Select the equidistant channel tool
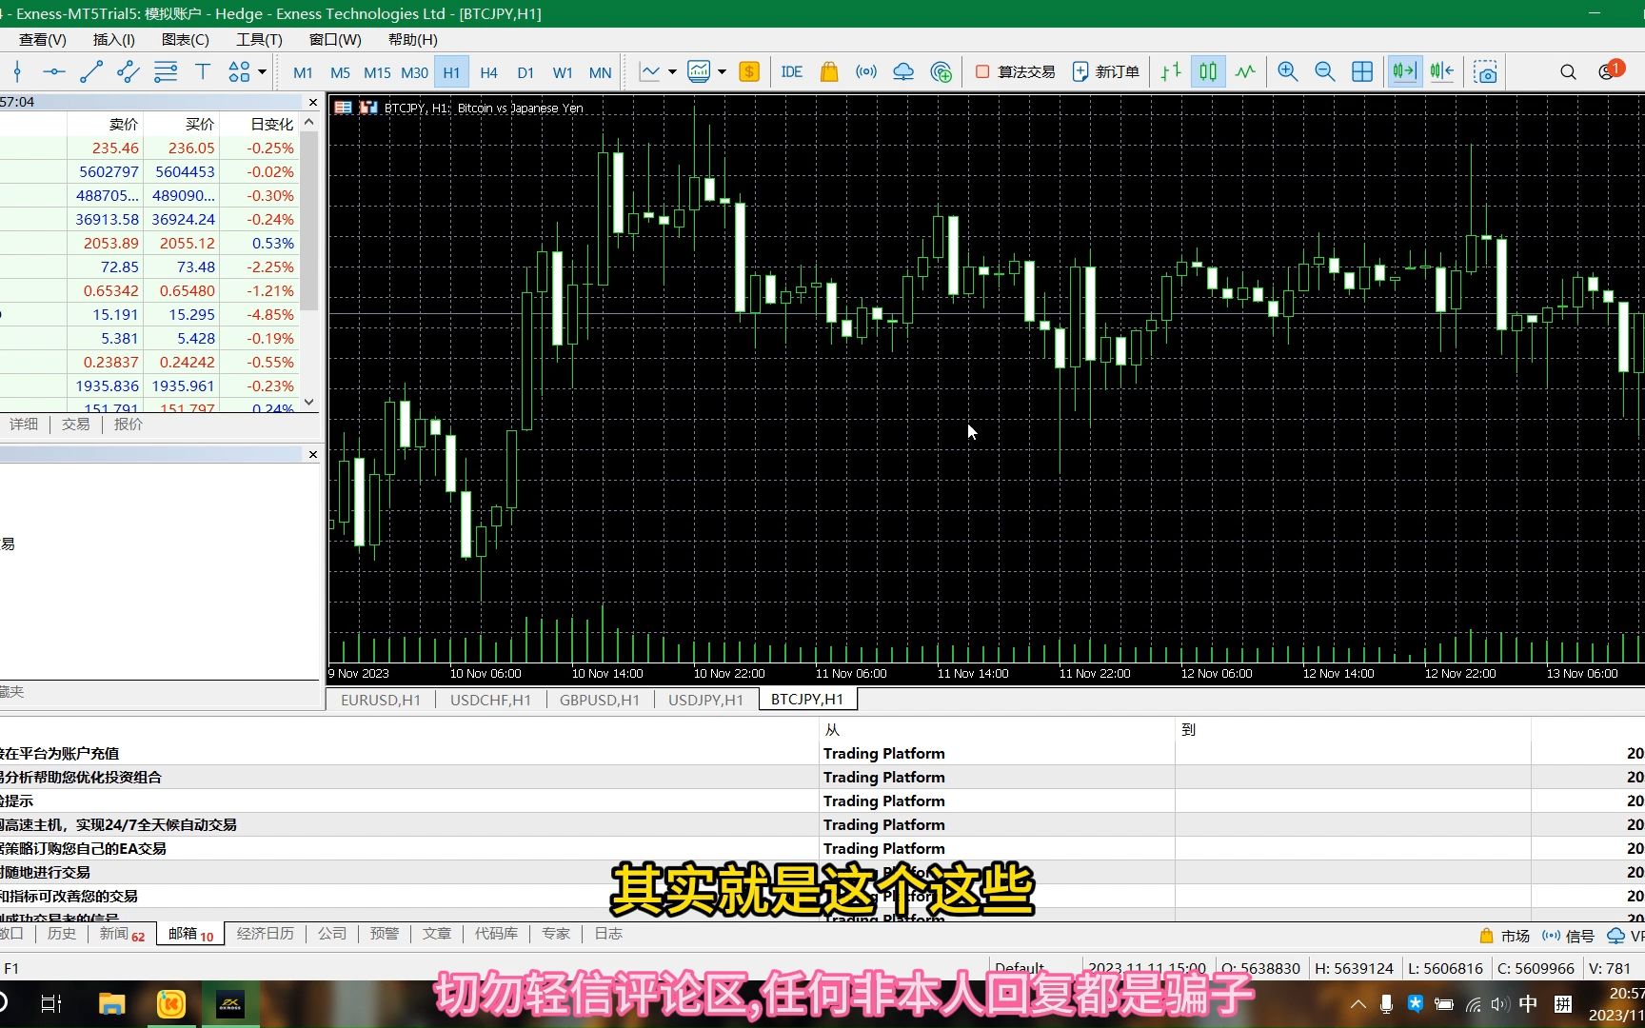This screenshot has width=1645, height=1028. point(128,71)
